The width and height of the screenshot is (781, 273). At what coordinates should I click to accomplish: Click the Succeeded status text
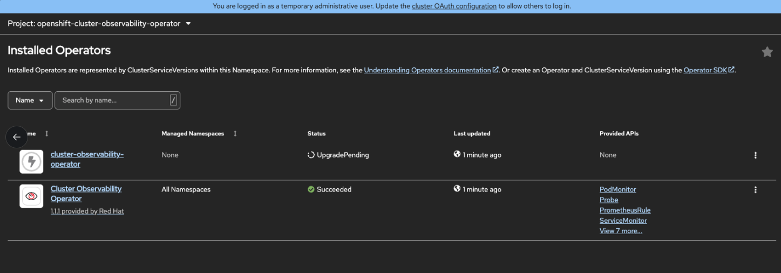[x=334, y=189]
